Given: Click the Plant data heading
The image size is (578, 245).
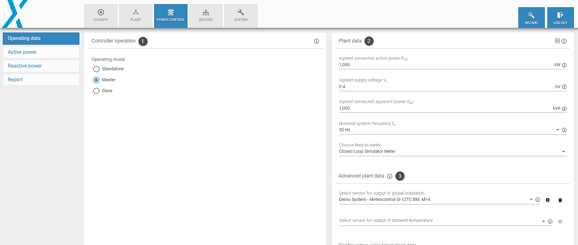Looking at the screenshot, I should coord(350,41).
